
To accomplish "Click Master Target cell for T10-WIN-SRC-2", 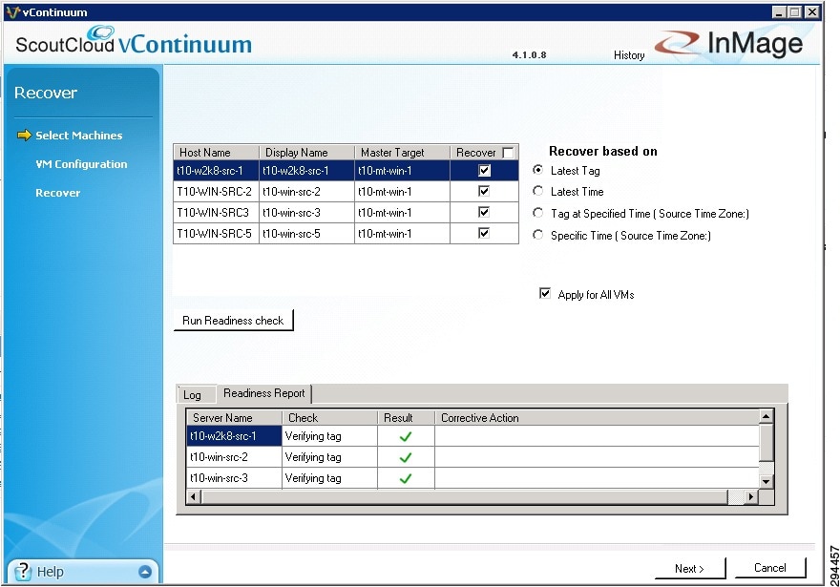I will (402, 192).
